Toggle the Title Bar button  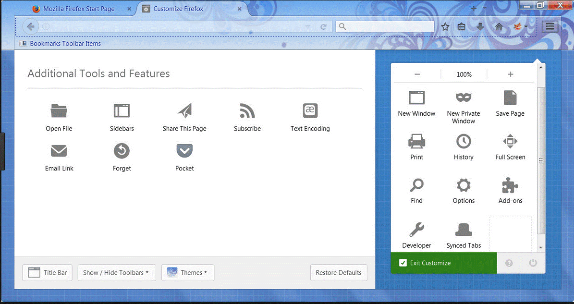48,272
